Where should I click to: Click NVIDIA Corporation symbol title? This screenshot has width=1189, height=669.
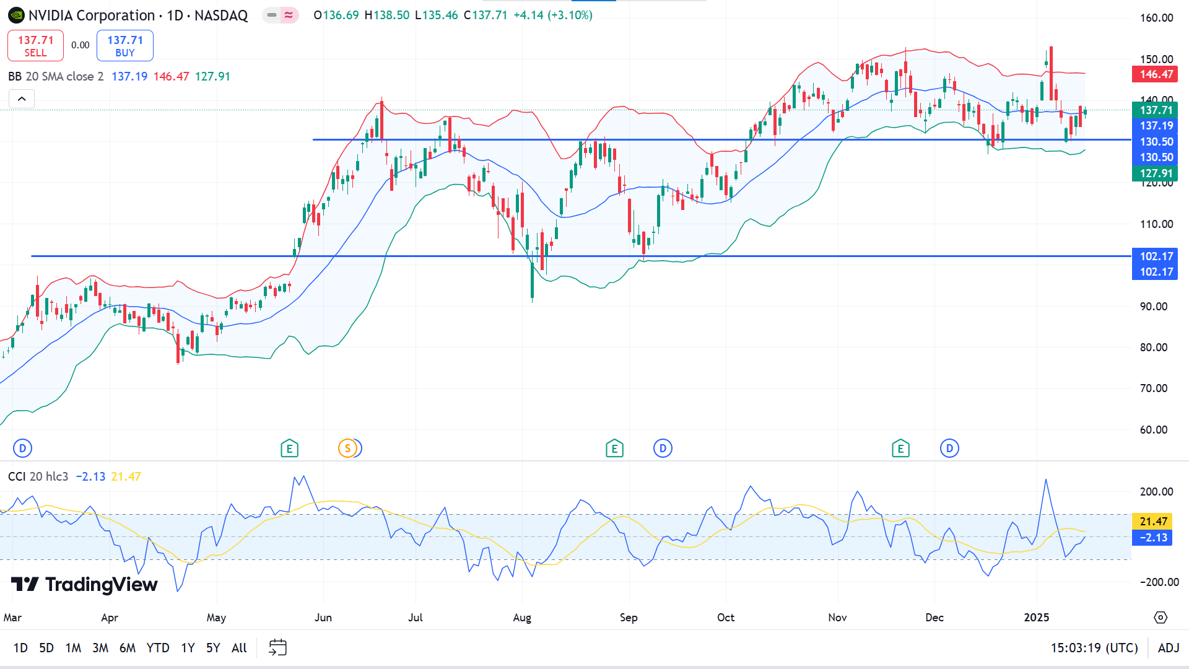pyautogui.click(x=92, y=15)
